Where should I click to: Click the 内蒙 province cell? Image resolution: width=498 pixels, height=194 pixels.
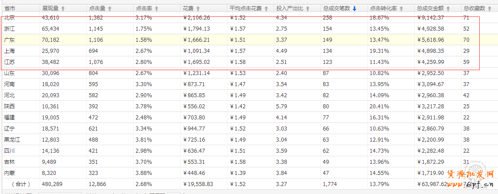[x=9, y=173]
